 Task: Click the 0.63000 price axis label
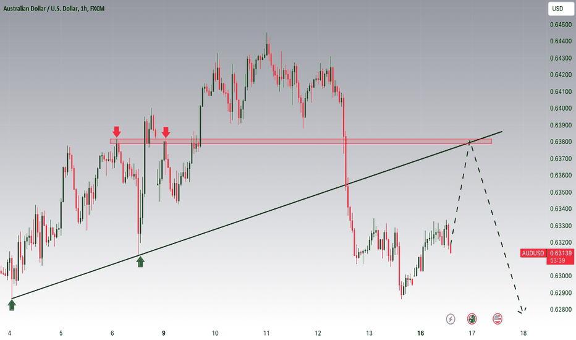[561, 276]
